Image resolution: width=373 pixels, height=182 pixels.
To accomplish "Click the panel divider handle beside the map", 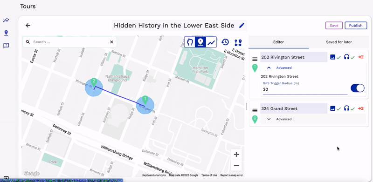I will [x=247, y=106].
